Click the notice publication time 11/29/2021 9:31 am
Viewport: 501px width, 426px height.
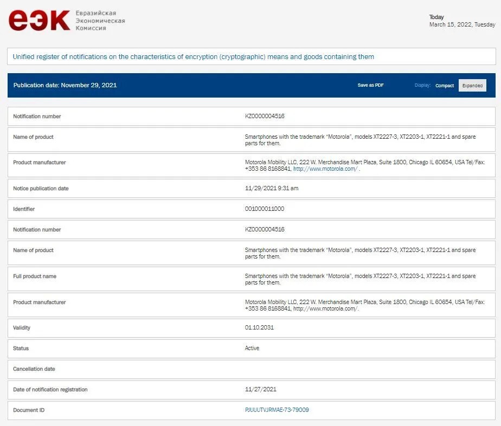(x=271, y=188)
